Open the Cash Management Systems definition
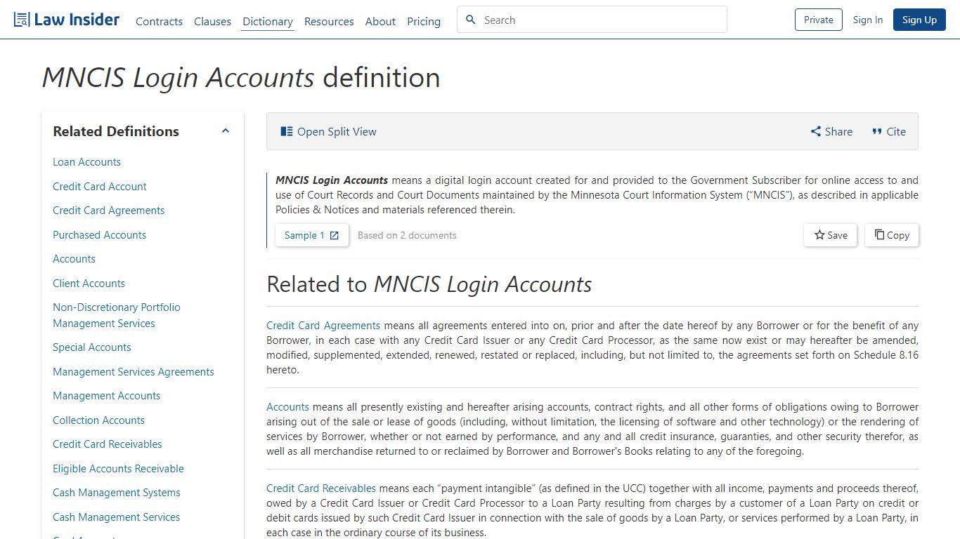The width and height of the screenshot is (960, 539). [117, 493]
